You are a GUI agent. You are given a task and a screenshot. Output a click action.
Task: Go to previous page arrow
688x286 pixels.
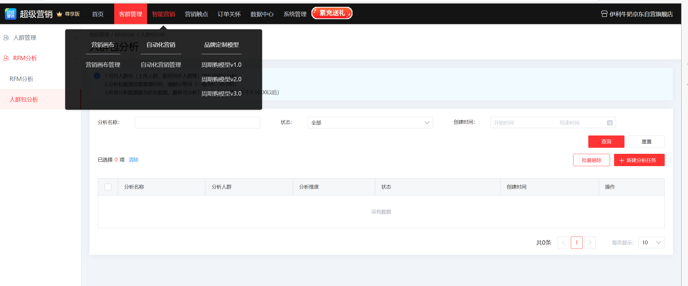563,242
